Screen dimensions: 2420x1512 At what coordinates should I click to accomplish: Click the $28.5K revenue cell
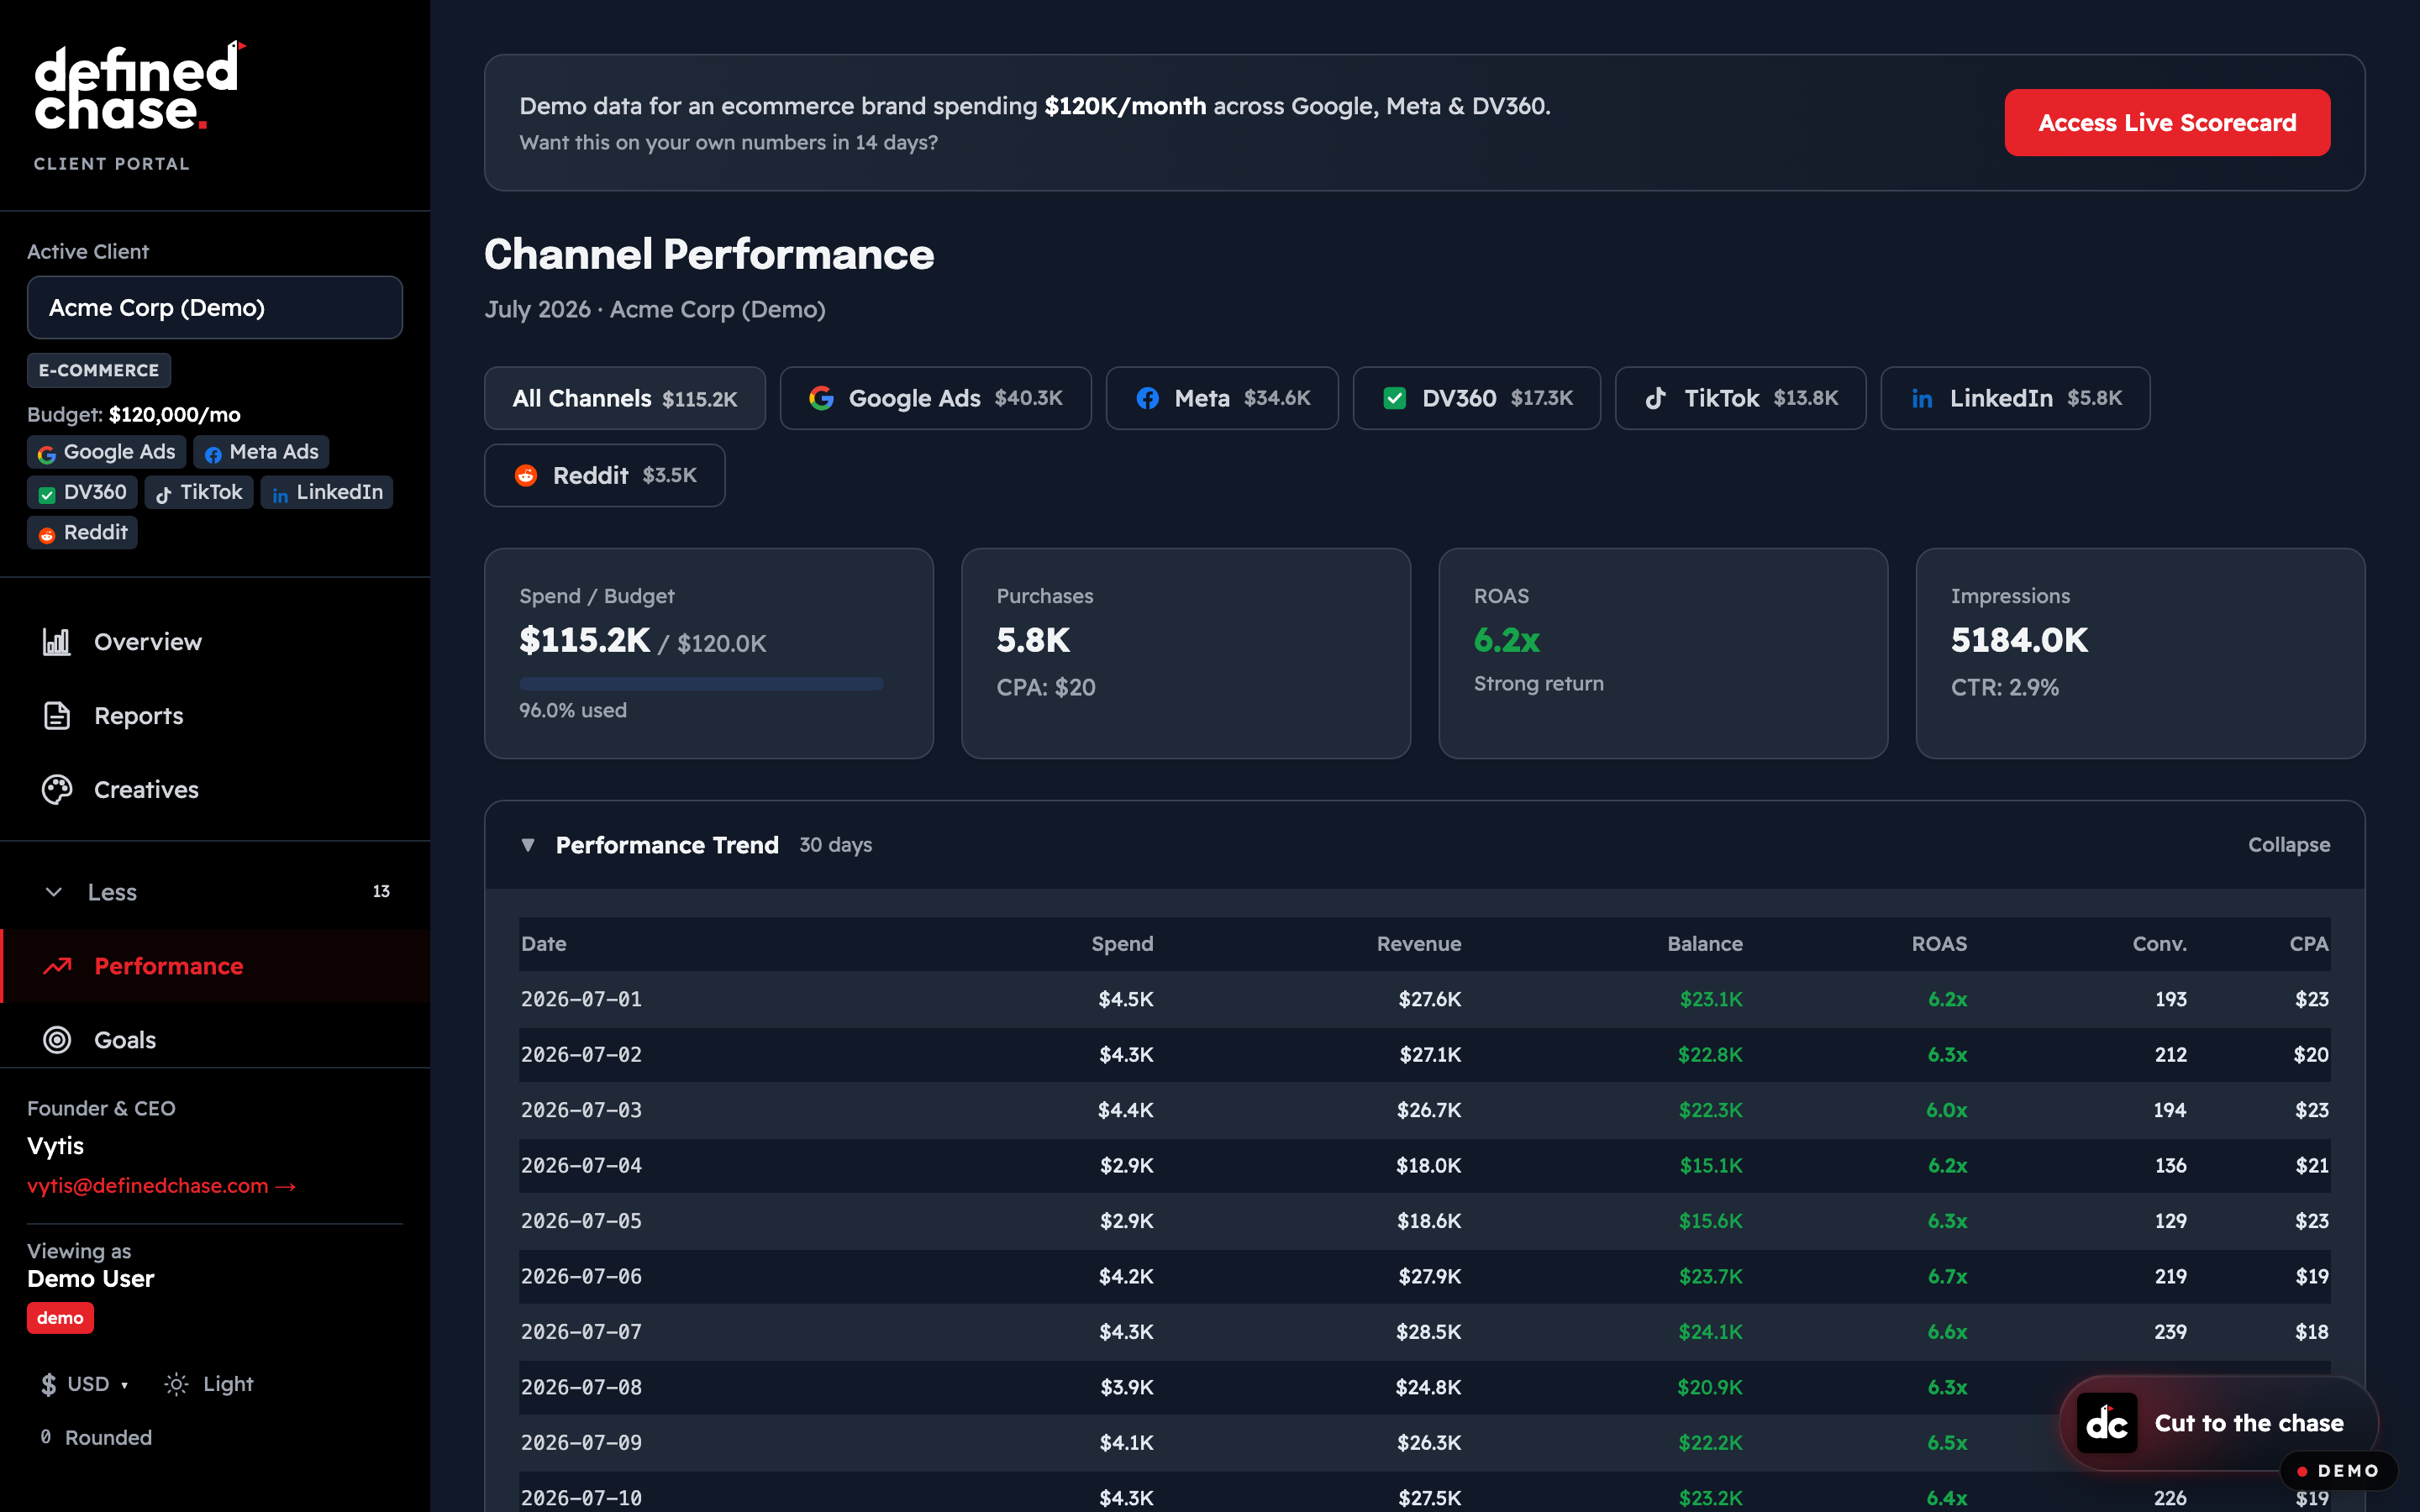pyautogui.click(x=1429, y=1332)
